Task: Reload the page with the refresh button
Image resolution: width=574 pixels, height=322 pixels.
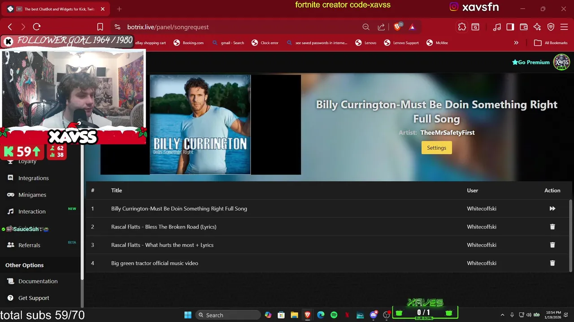Action: (x=37, y=27)
